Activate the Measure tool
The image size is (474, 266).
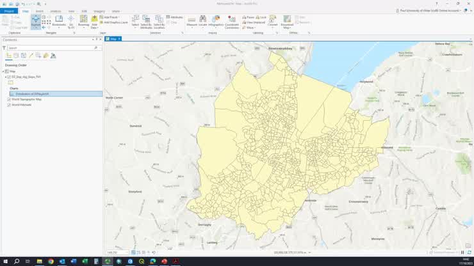(x=192, y=21)
